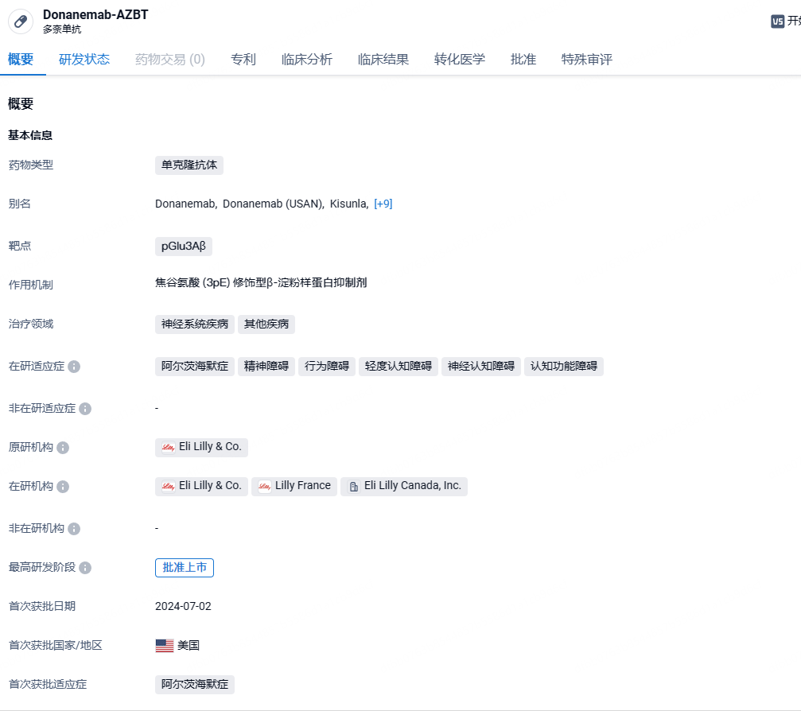Go to the 专利 tab
The height and width of the screenshot is (711, 801).
243,59
